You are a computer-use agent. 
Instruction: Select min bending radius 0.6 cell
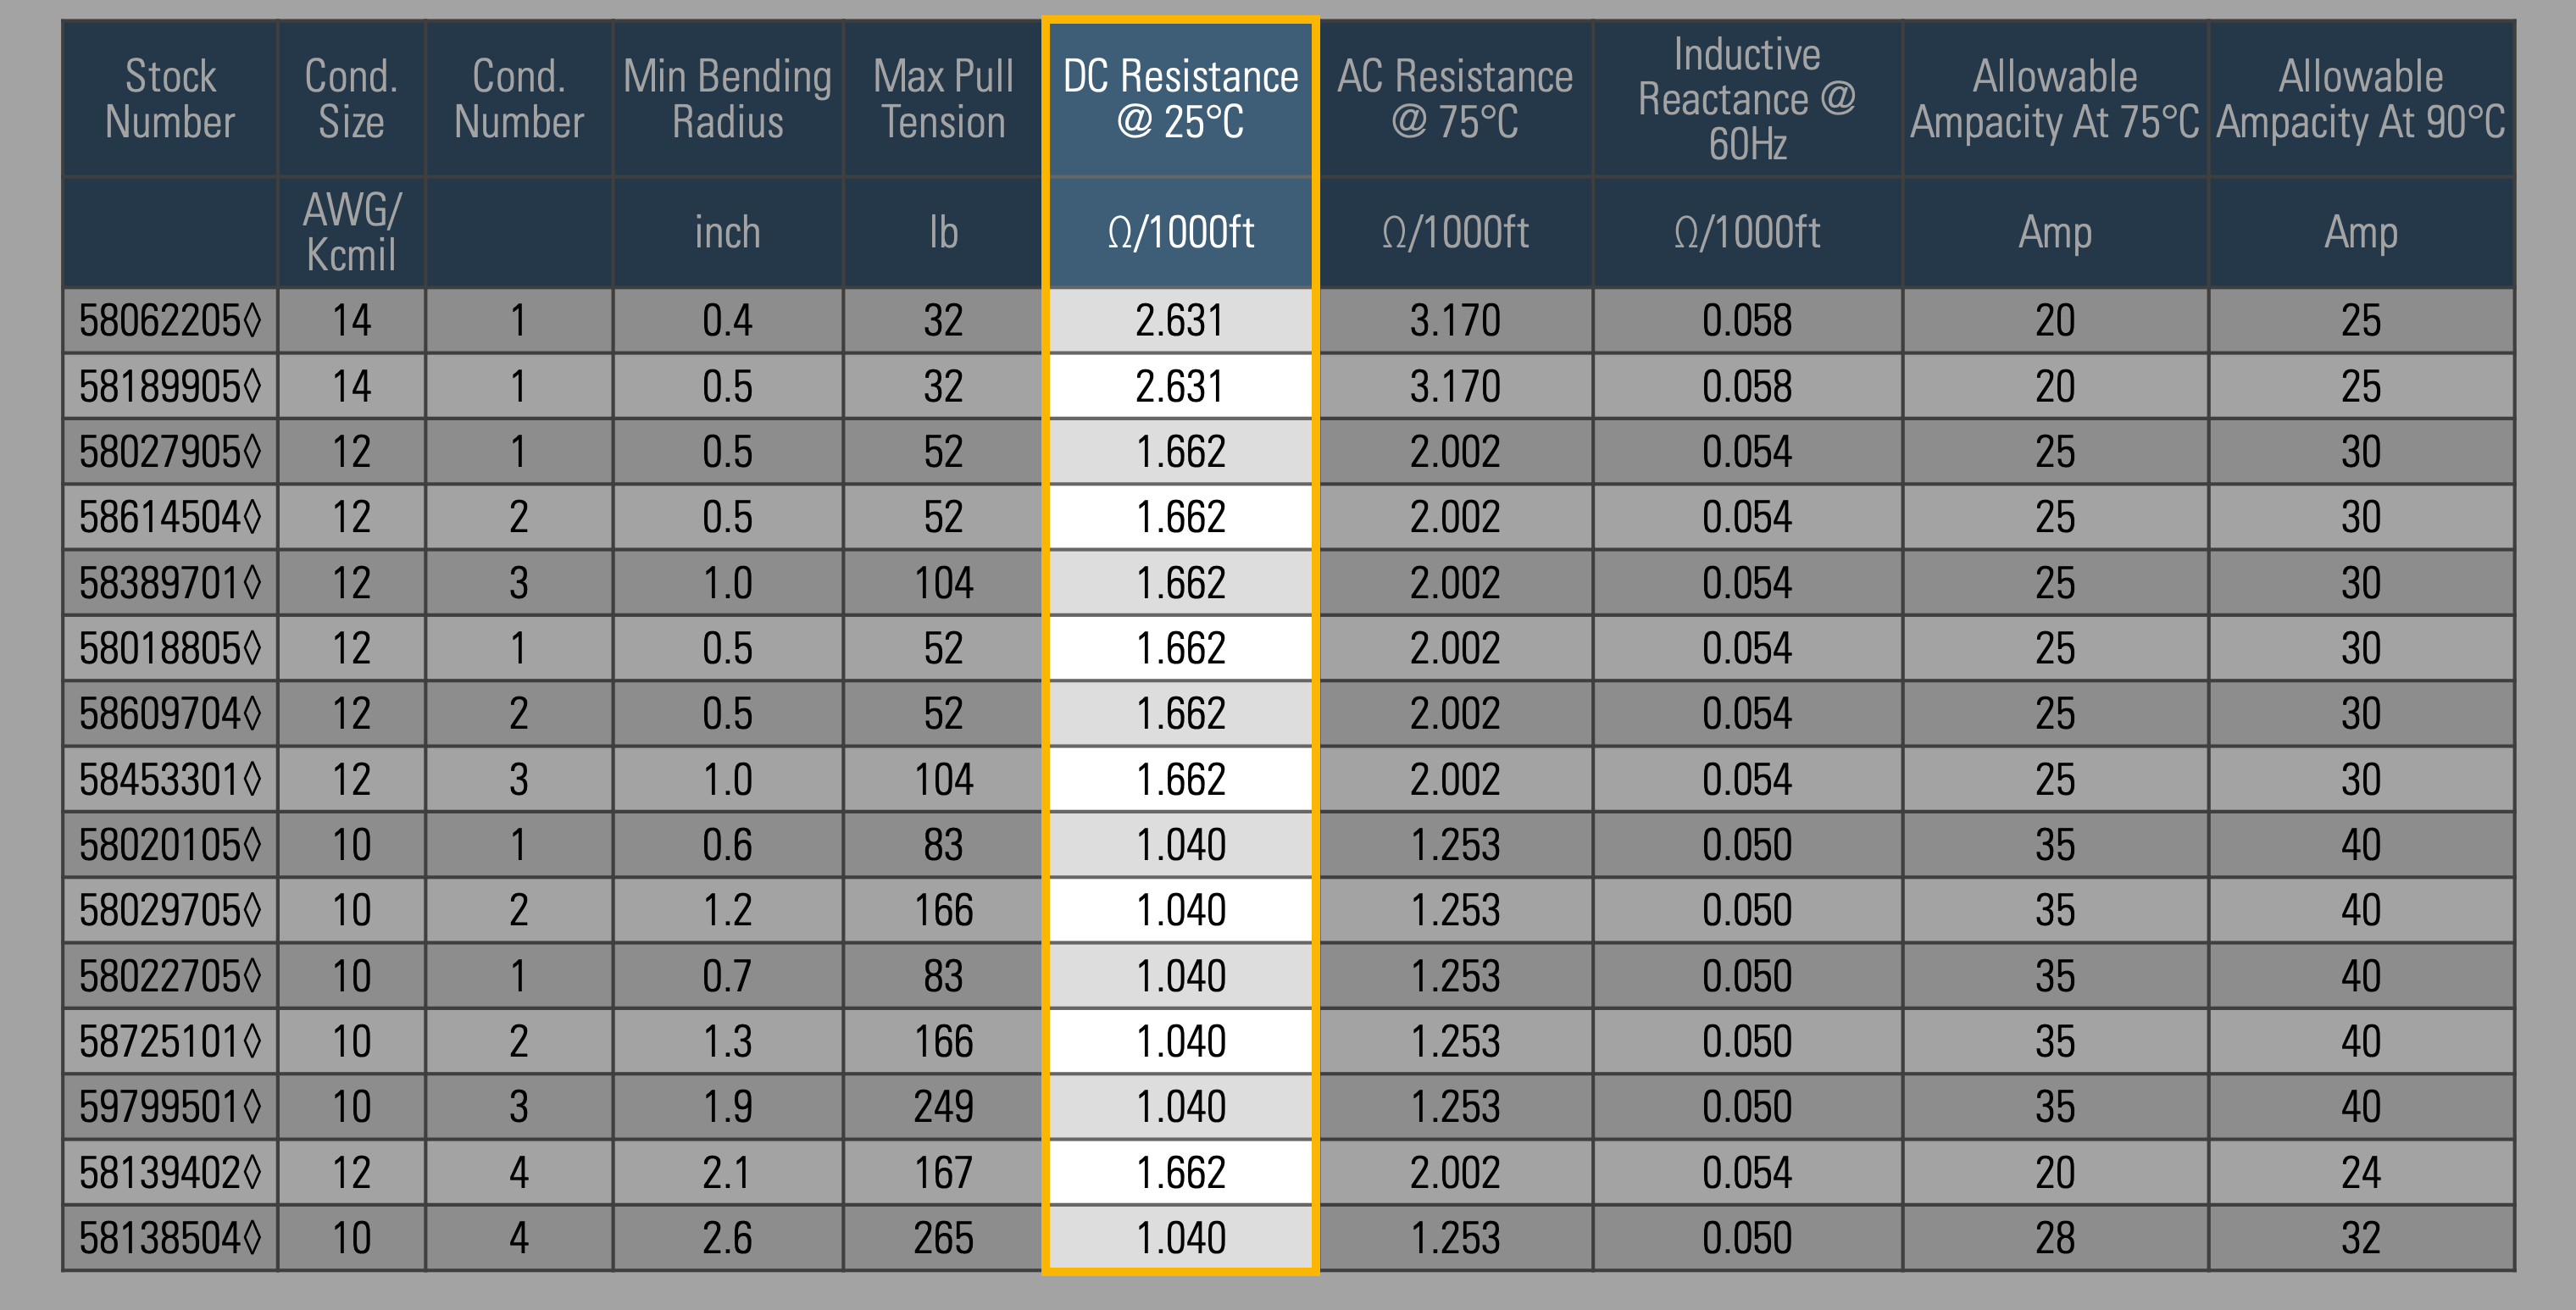727,845
